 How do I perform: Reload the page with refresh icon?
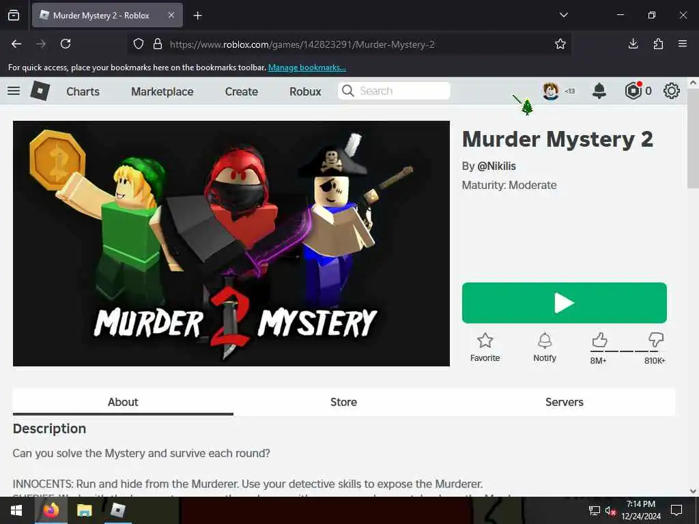tap(66, 44)
